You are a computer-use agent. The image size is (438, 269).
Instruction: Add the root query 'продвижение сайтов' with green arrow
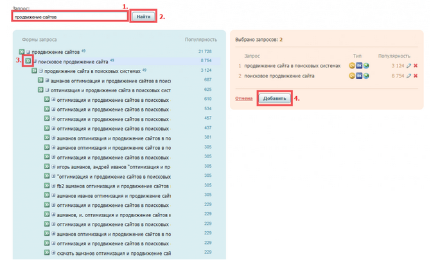click(x=22, y=52)
